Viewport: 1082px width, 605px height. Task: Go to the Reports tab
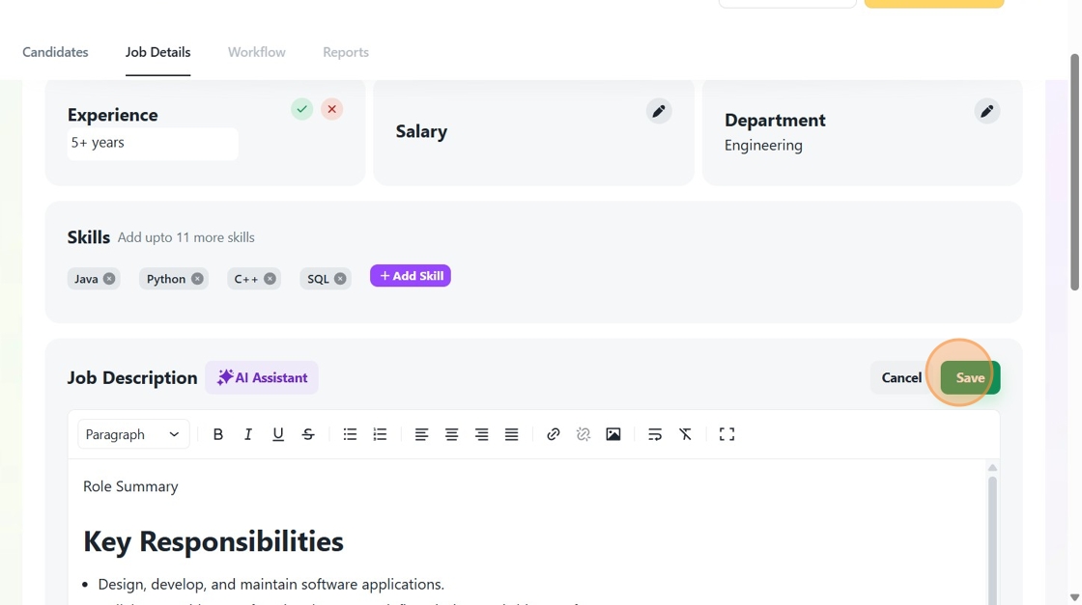click(346, 52)
